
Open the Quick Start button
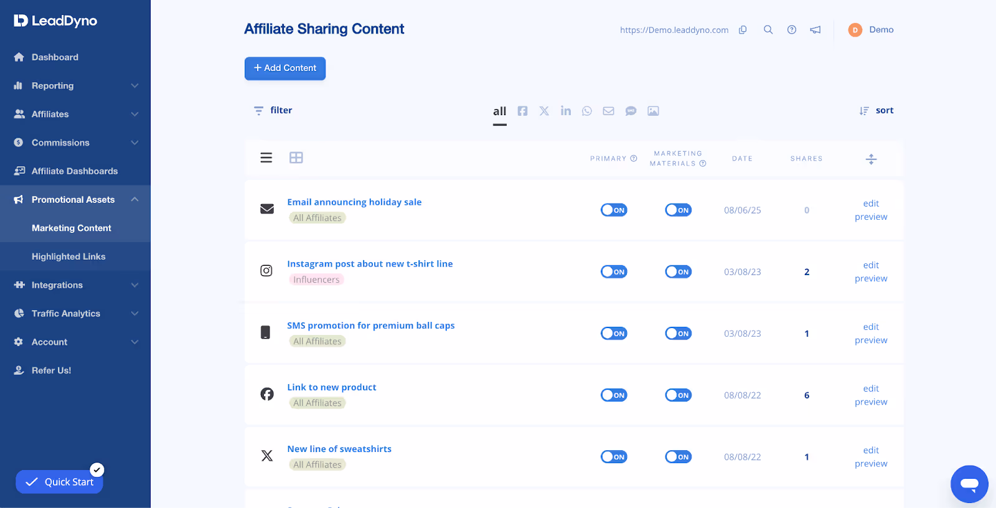(x=60, y=482)
